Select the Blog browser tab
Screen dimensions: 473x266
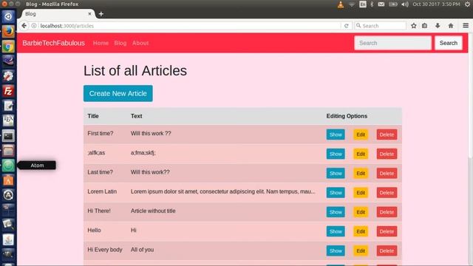pos(58,14)
